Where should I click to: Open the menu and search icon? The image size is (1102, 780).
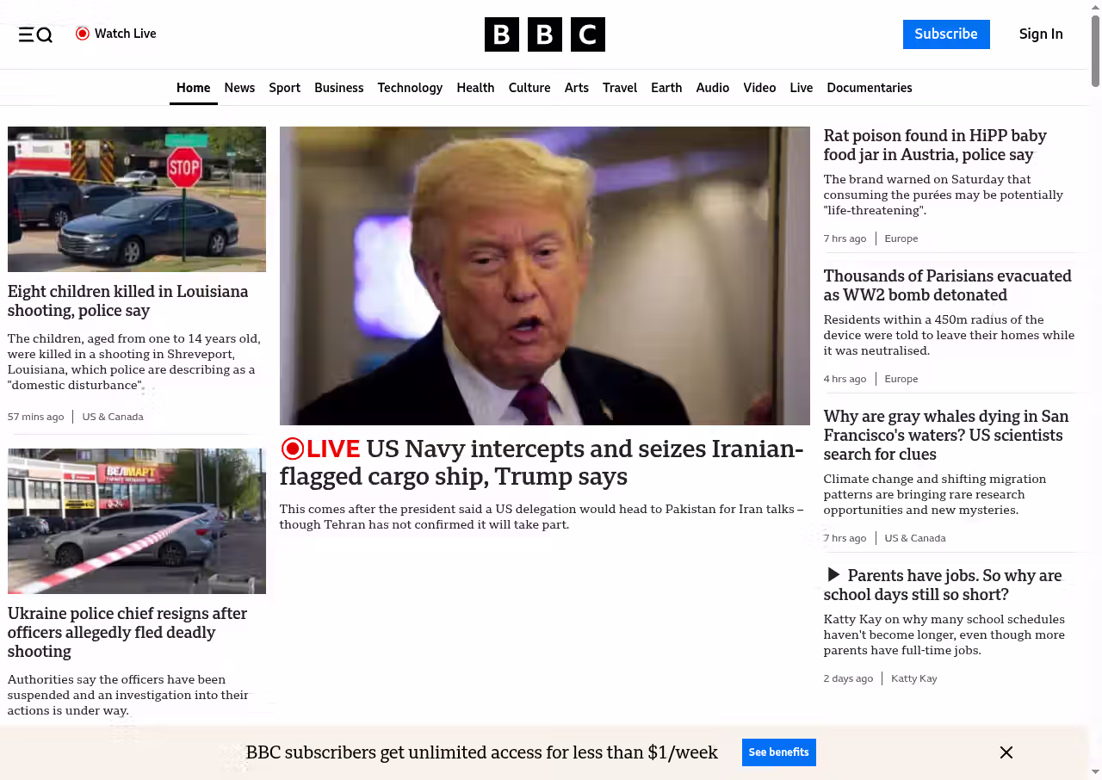pos(35,34)
